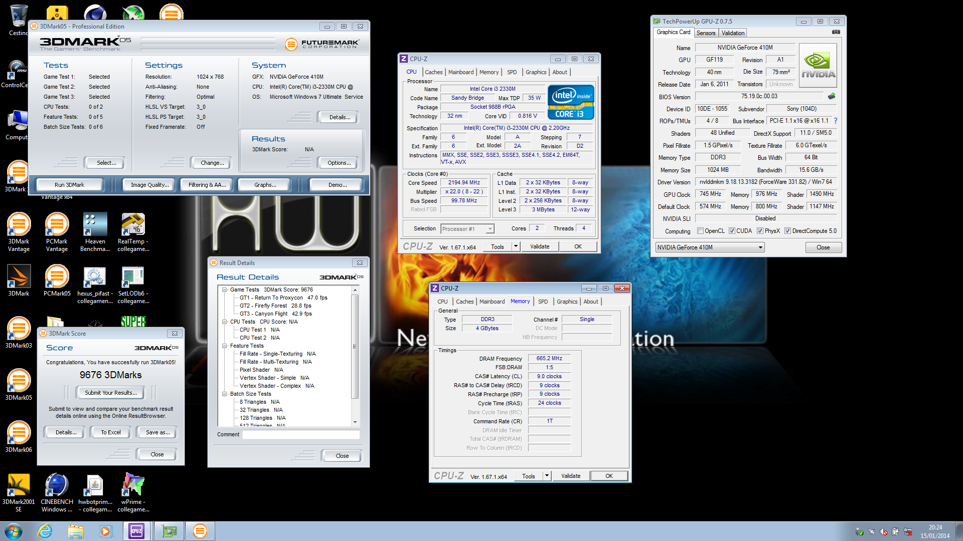The height and width of the screenshot is (541, 963).
Task: Open the Mainboard tab in the top CPU-Z window
Action: click(x=460, y=72)
